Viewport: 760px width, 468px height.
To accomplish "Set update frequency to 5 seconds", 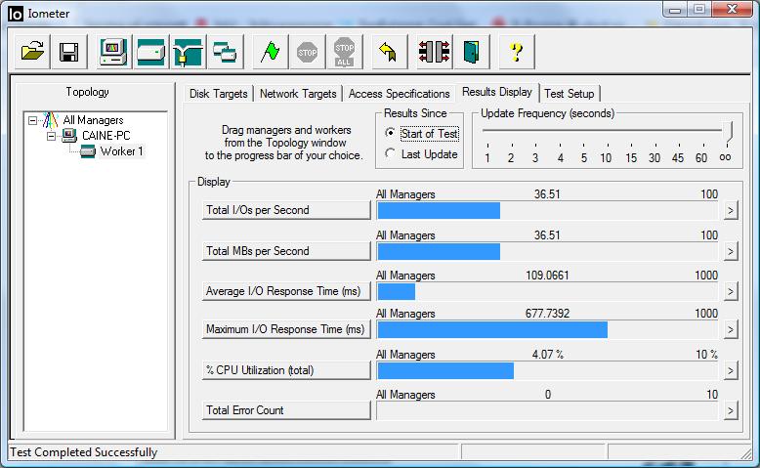I will [584, 157].
